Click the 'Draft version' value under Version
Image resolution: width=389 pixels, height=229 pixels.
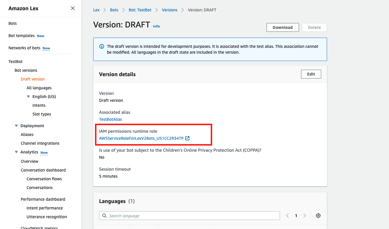pyautogui.click(x=111, y=100)
